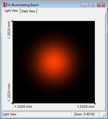
Task: Minimize the Illuminating Beam window
Action: coord(84,5)
